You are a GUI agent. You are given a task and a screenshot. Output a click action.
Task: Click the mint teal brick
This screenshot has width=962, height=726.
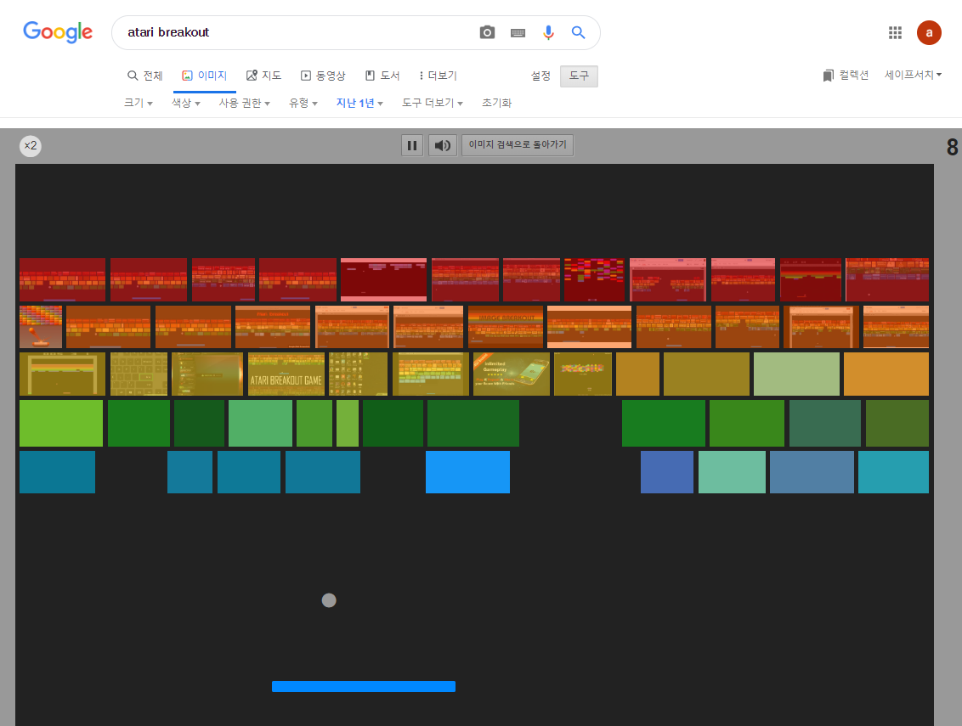[x=732, y=472]
